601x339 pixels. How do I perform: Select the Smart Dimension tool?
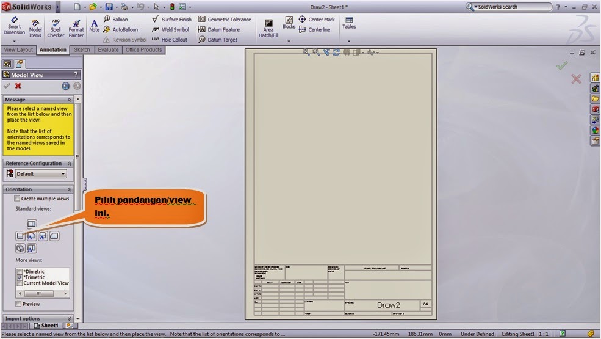[14, 26]
